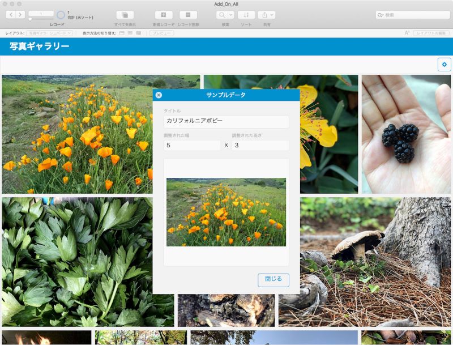This screenshot has height=345, width=453.
Task: Click the プレビュー (Preview) button
Action: 162,33
